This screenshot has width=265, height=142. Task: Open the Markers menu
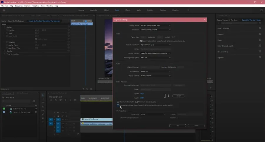click(27, 6)
